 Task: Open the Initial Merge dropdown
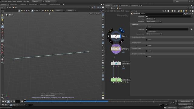[154, 21]
